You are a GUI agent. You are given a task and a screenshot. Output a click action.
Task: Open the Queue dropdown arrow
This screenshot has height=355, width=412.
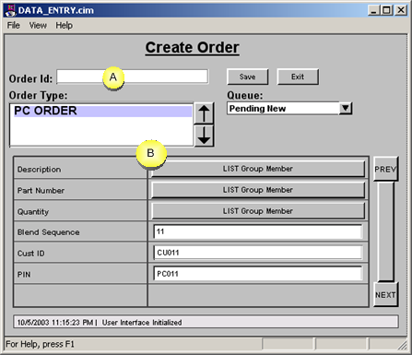coord(346,108)
